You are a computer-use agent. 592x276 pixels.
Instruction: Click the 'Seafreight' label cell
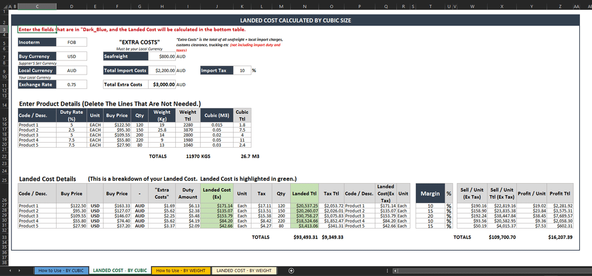[125, 56]
